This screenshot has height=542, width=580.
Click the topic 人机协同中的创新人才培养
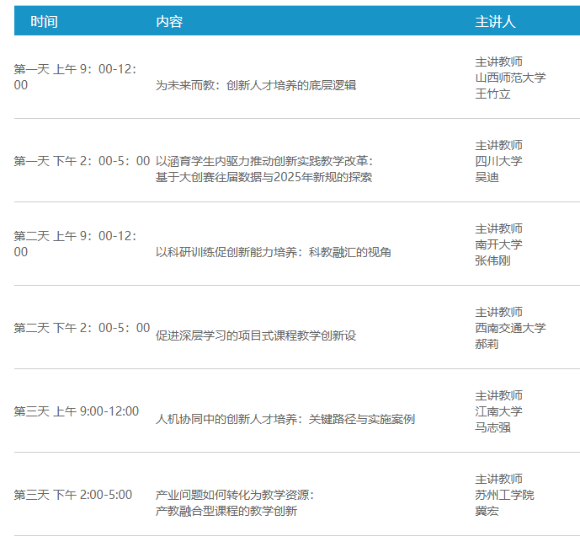tap(285, 419)
